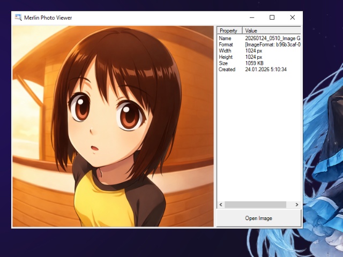Click the Merlin Photo Viewer title bar icon
This screenshot has height=257, width=343.
pyautogui.click(x=18, y=18)
